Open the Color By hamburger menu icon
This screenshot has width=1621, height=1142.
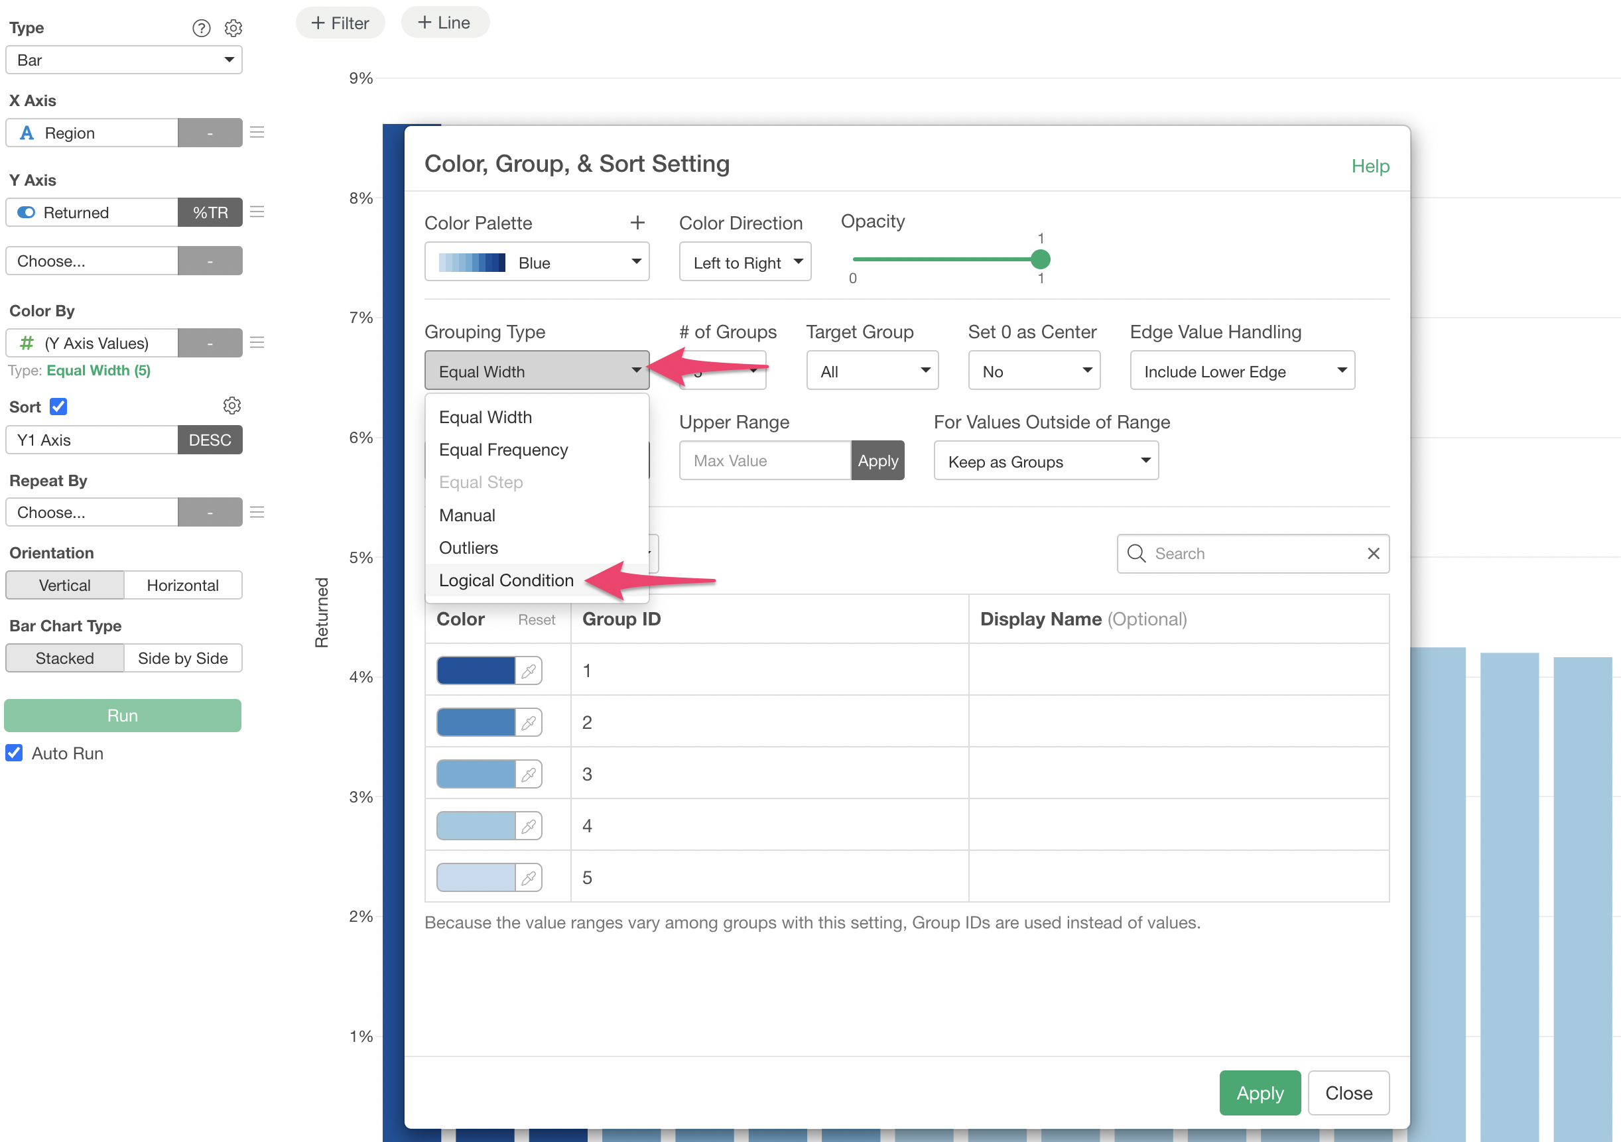257,343
